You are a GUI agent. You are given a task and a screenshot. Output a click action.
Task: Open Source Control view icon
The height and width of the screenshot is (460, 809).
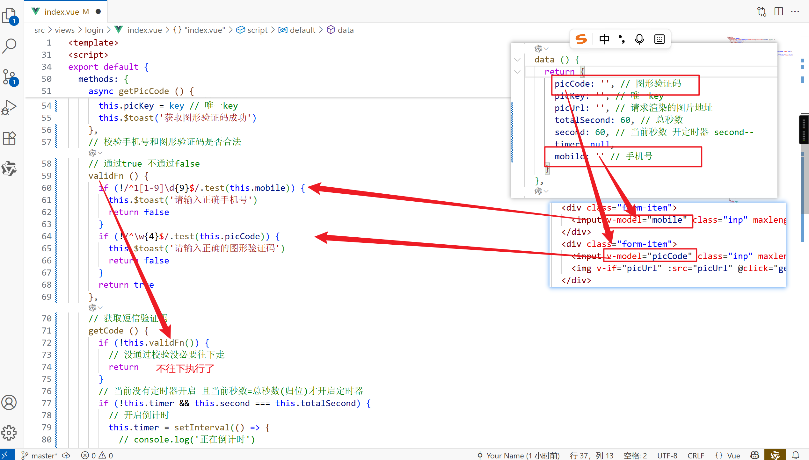(10, 76)
